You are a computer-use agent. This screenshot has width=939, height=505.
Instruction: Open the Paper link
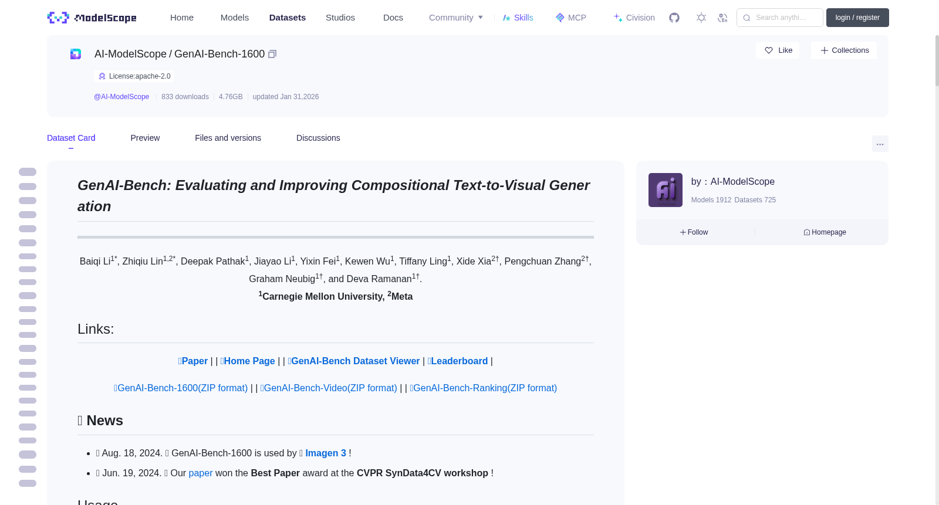[193, 361]
